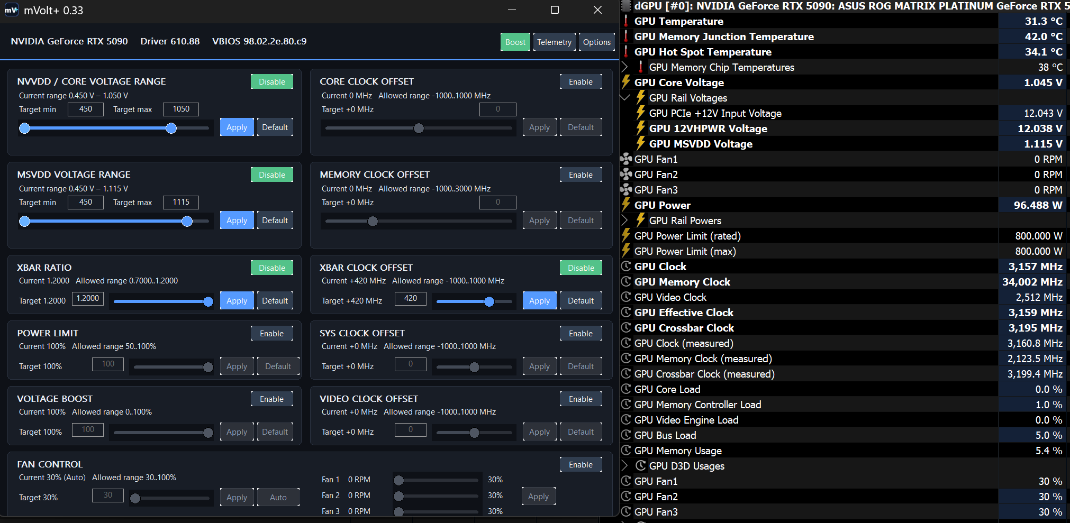
Task: Enable Core Clock Offset control
Action: pos(581,82)
